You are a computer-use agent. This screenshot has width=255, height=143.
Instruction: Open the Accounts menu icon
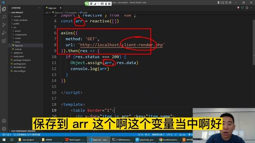pos(4,121)
